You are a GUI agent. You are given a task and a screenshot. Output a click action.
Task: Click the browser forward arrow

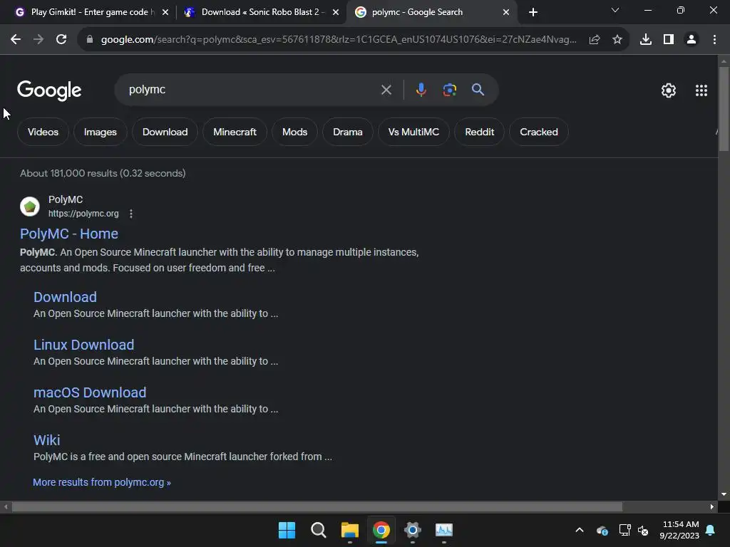(38, 40)
